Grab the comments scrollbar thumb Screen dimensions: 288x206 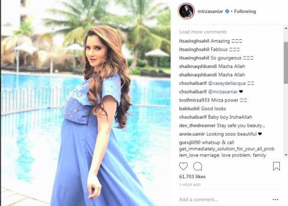point(286,63)
